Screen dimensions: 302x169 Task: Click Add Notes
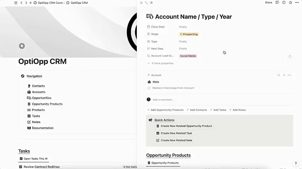click(237, 110)
